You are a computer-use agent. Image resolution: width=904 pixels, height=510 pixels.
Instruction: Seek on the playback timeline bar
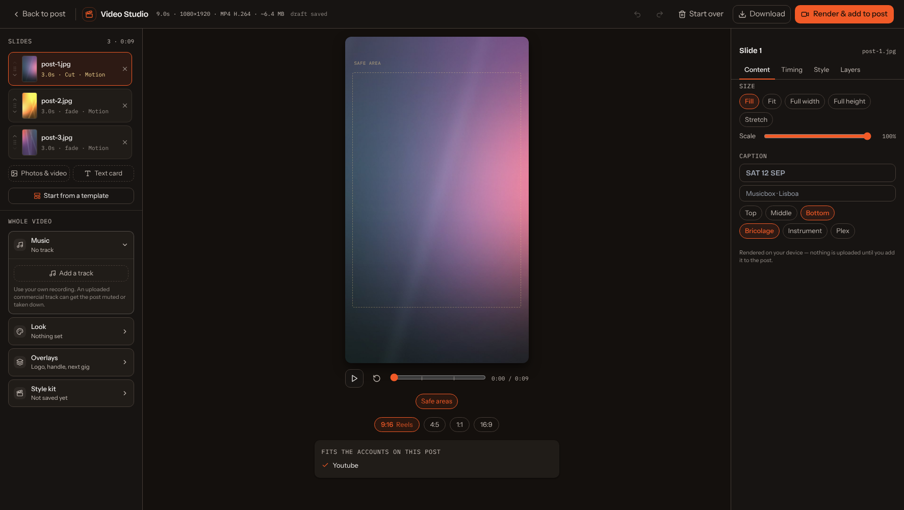439,378
